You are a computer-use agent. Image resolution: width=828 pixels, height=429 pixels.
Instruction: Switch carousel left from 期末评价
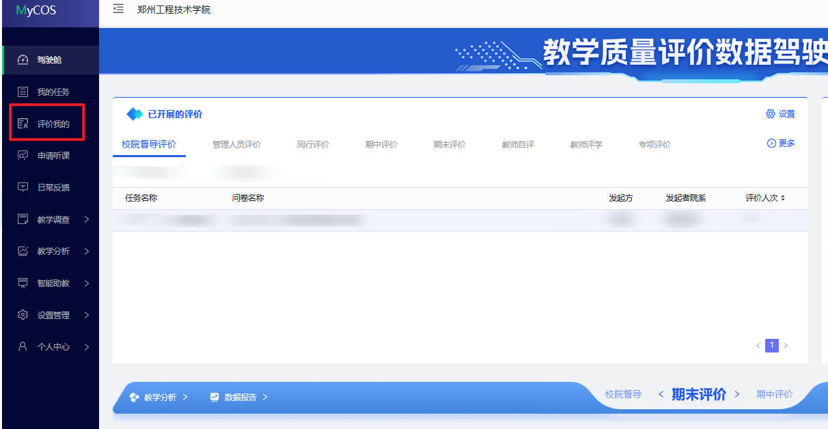pos(661,394)
